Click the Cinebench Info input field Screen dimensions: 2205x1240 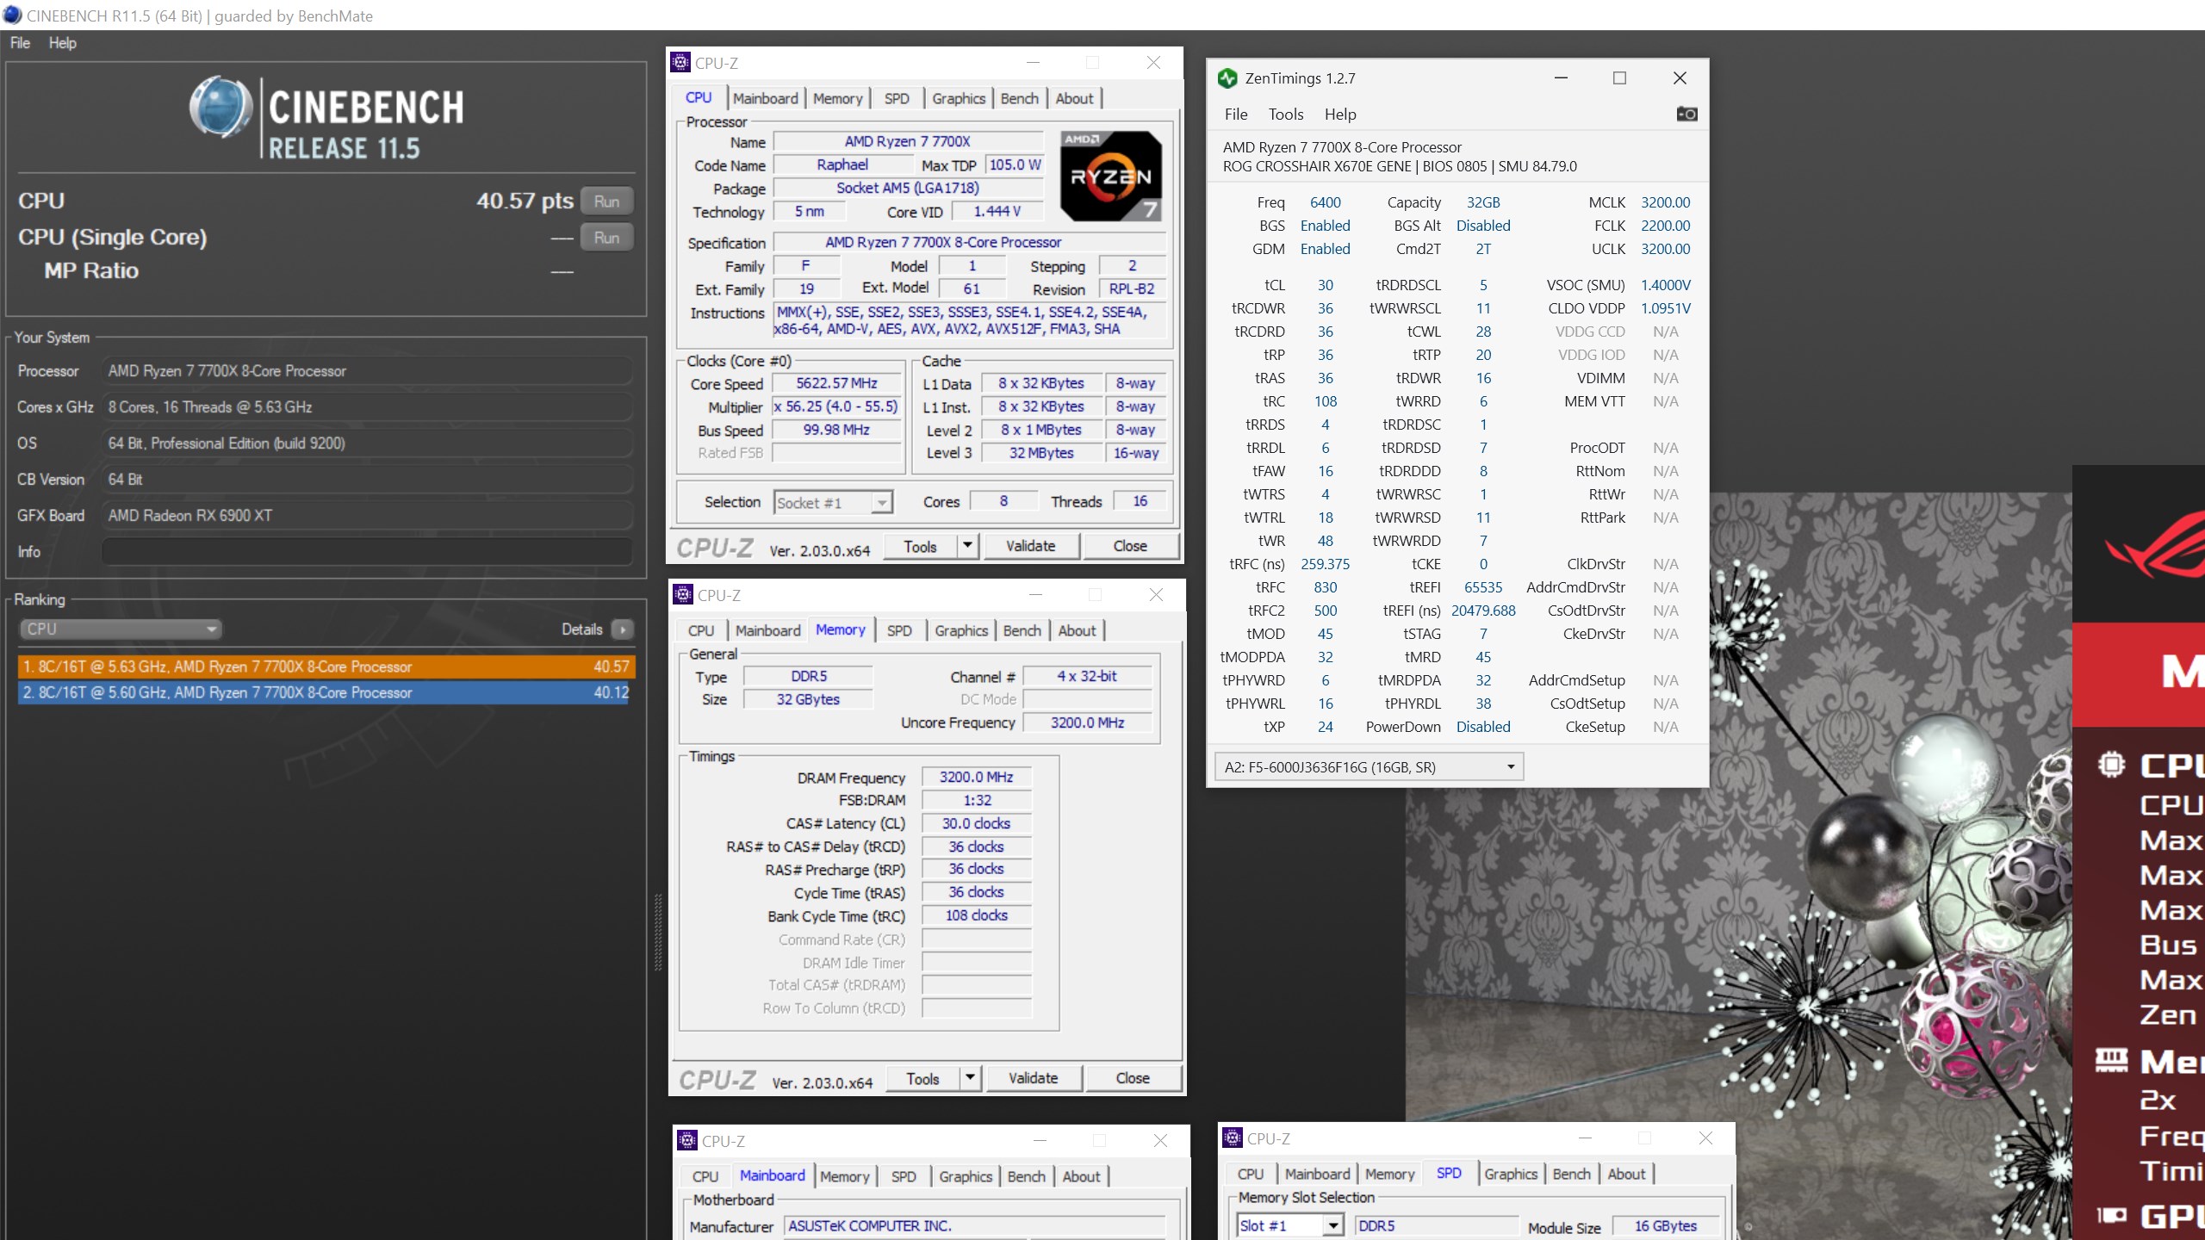click(x=367, y=551)
